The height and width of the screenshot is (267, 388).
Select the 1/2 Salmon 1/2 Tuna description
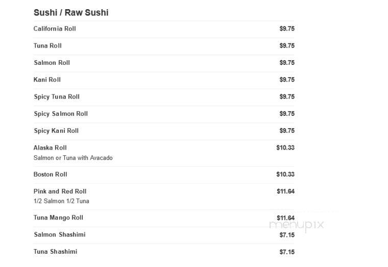tap(61, 201)
